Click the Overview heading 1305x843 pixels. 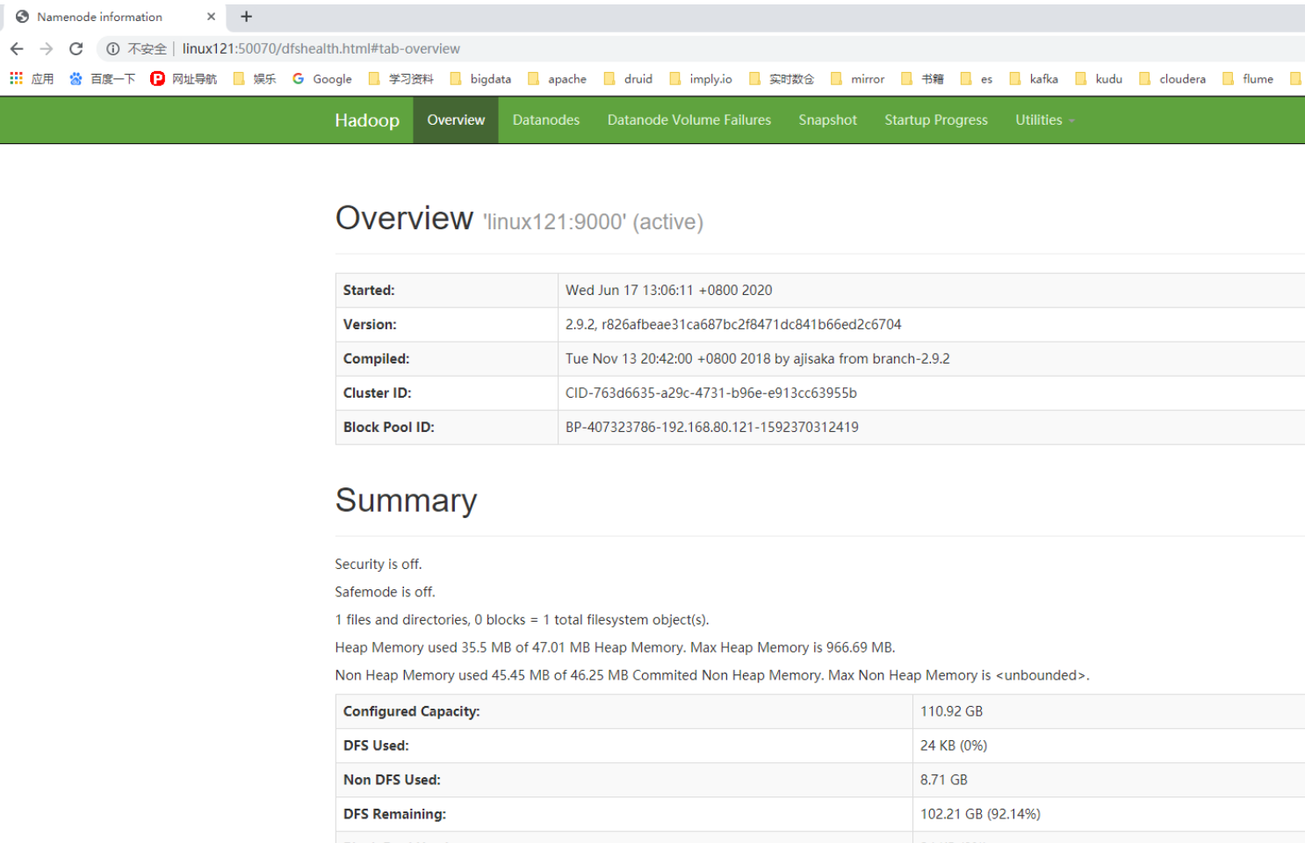point(404,218)
